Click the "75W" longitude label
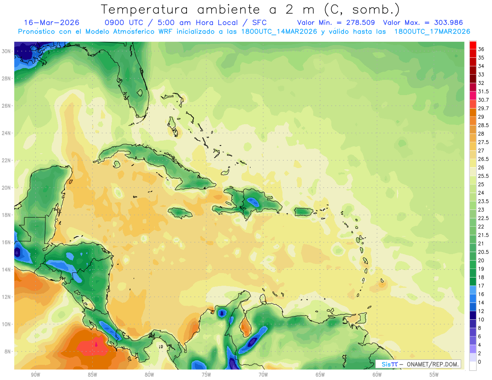The width and height of the screenshot is (492, 380). pos(206,375)
